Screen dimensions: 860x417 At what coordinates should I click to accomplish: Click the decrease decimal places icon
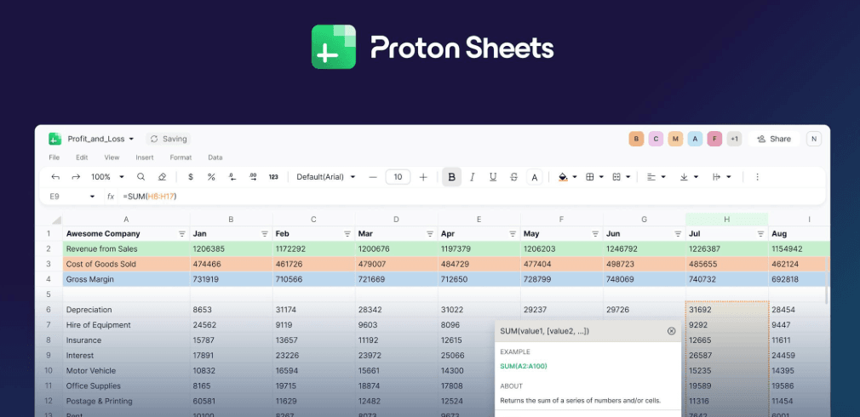coord(232,177)
